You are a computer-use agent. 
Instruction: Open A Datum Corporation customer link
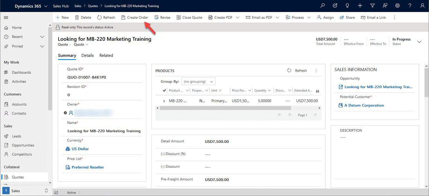(x=364, y=105)
